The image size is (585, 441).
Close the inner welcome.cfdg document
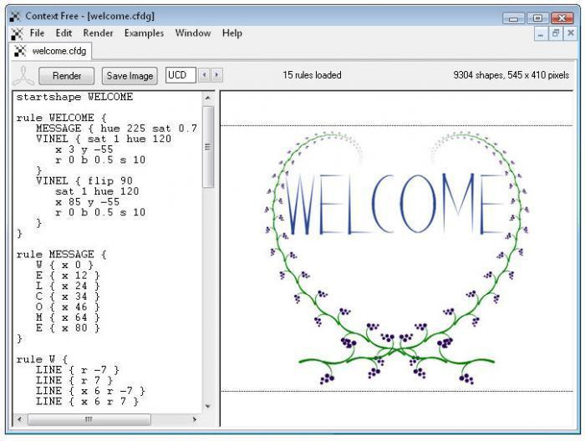point(571,33)
